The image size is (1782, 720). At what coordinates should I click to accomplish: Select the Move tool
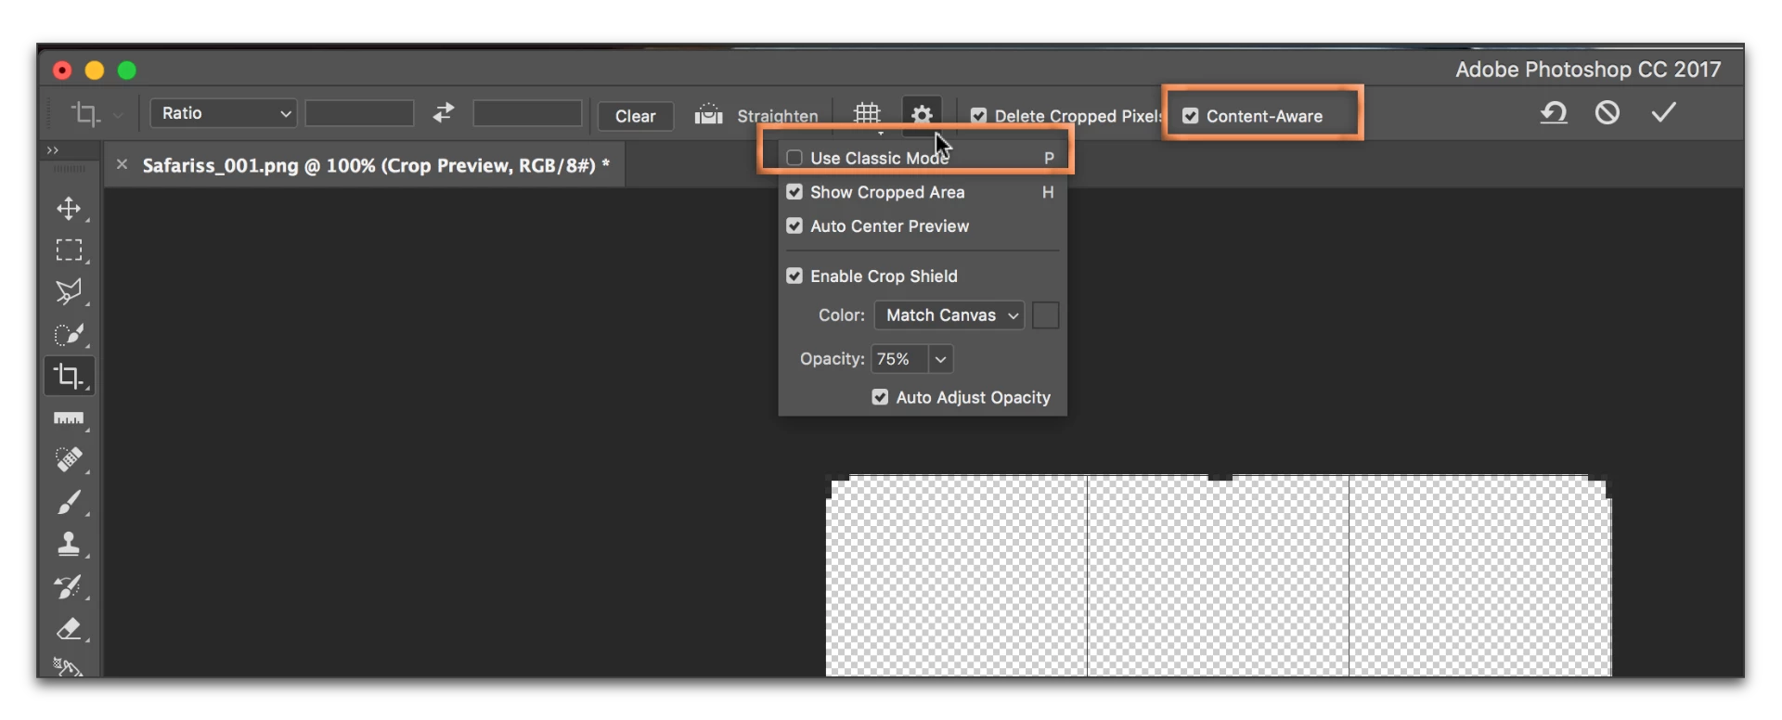pos(69,209)
